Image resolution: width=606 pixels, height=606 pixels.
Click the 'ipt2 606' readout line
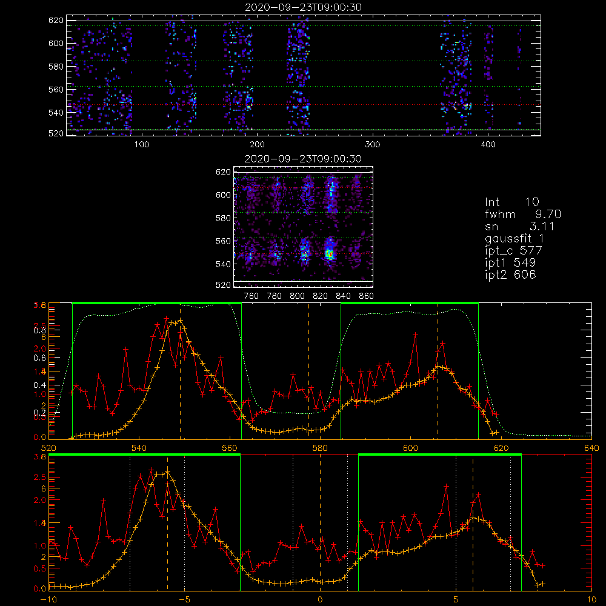(x=510, y=275)
